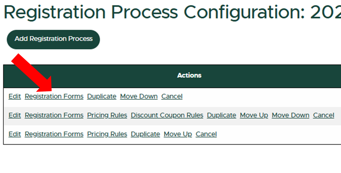The image size is (341, 173).
Task: Cancel the second registration process
Action: tap(323, 115)
